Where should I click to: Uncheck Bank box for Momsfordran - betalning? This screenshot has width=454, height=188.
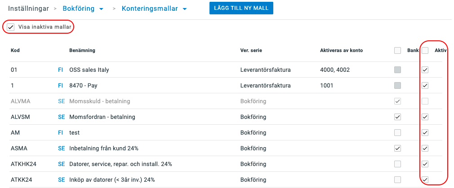click(397, 117)
